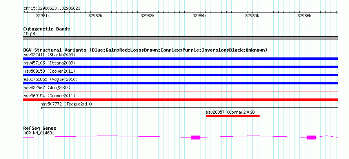Open the RefSeq Genes track title

(40, 128)
